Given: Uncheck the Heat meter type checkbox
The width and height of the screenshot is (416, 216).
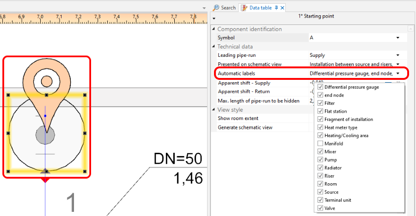Looking at the screenshot, I should pyautogui.click(x=320, y=127).
